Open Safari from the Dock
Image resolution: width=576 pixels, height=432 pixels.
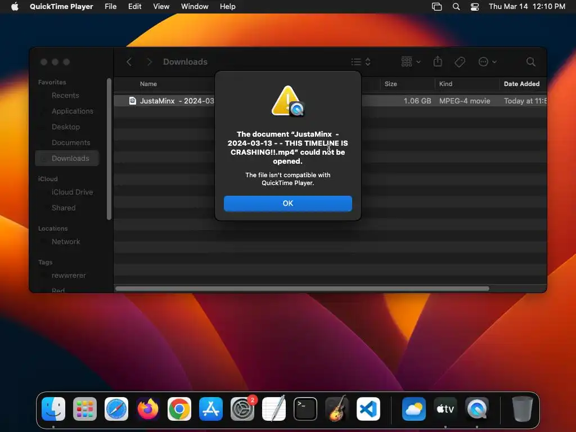[116, 409]
